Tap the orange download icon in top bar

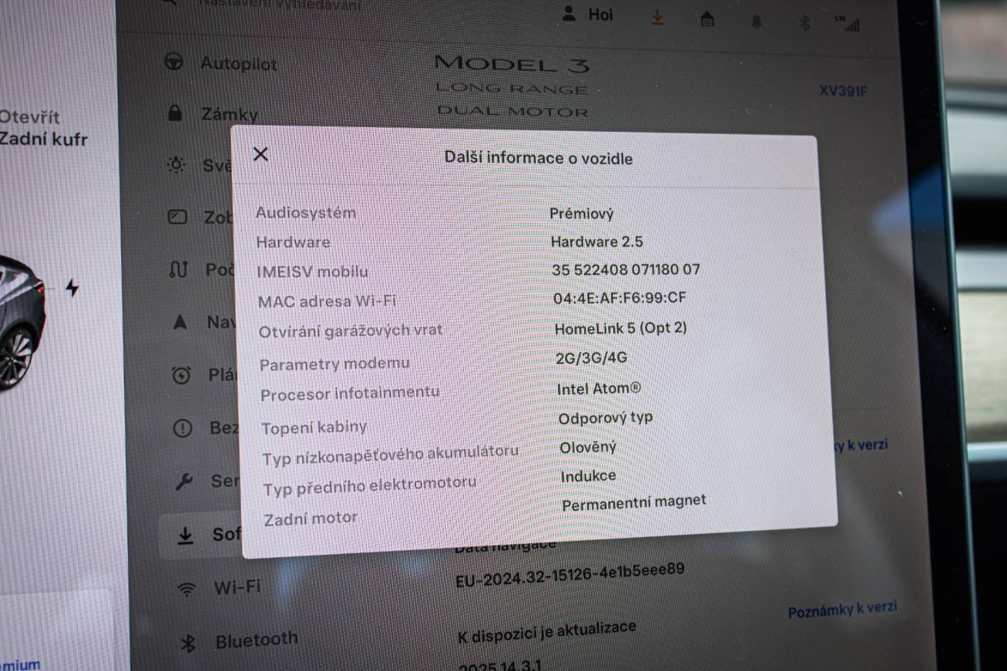pyautogui.click(x=657, y=18)
